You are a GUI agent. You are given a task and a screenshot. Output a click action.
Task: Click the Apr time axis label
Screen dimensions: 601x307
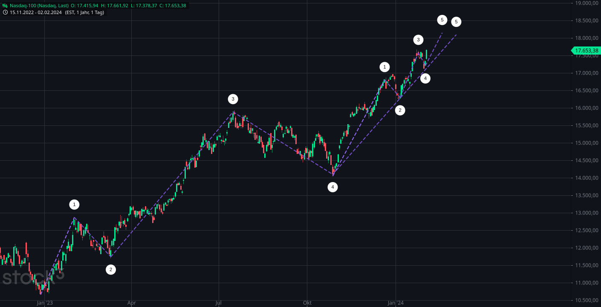point(132,303)
